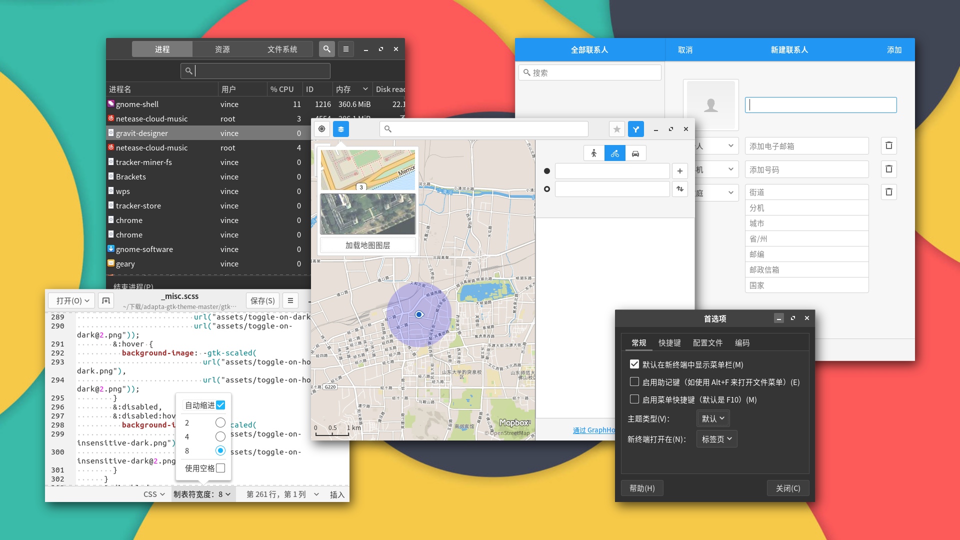Viewport: 960px width, 540px height.
Task: Toggle the map layers button in Maps
Action: point(341,129)
